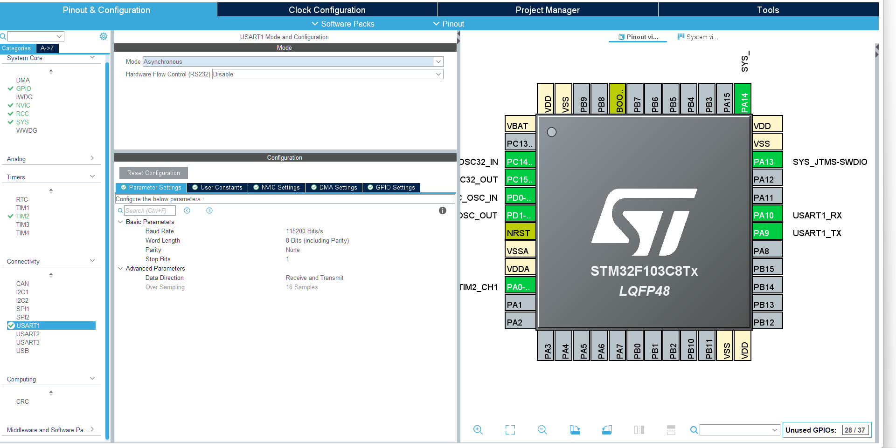Select DMA in System Core
The height and width of the screenshot is (448, 896).
pyautogui.click(x=23, y=80)
